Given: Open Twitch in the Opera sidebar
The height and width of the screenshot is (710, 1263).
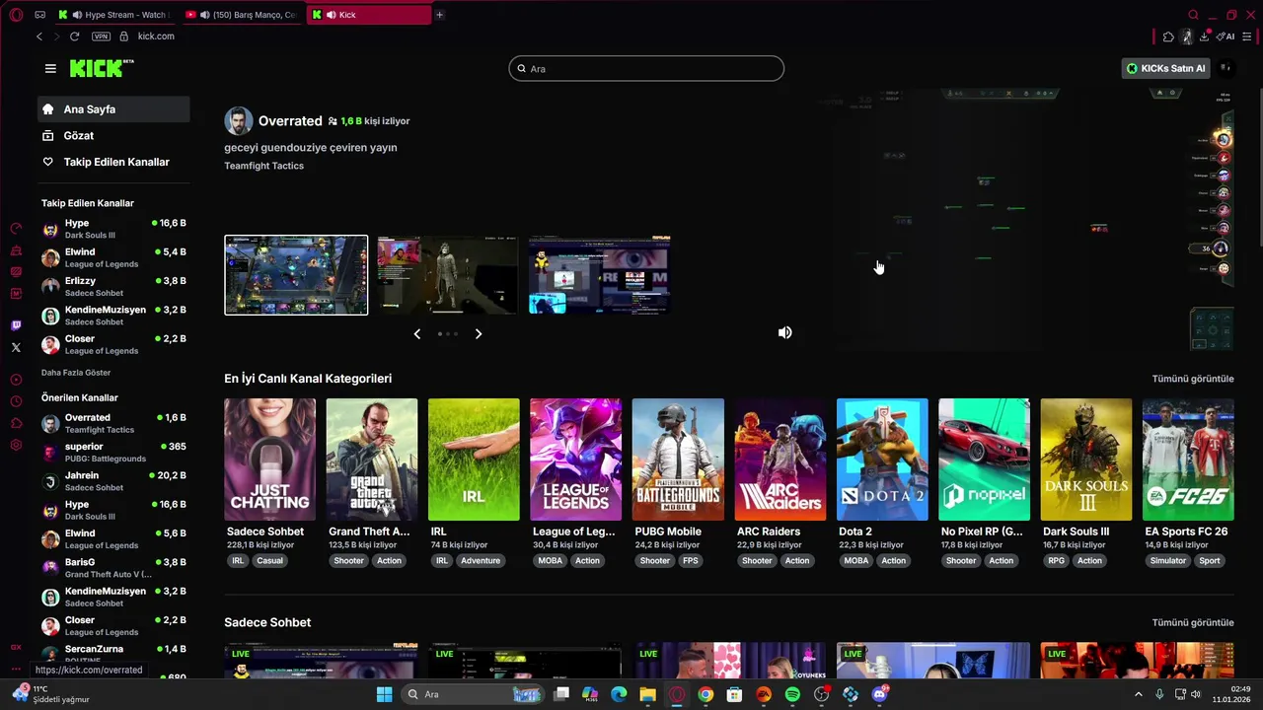Looking at the screenshot, I should point(16,325).
